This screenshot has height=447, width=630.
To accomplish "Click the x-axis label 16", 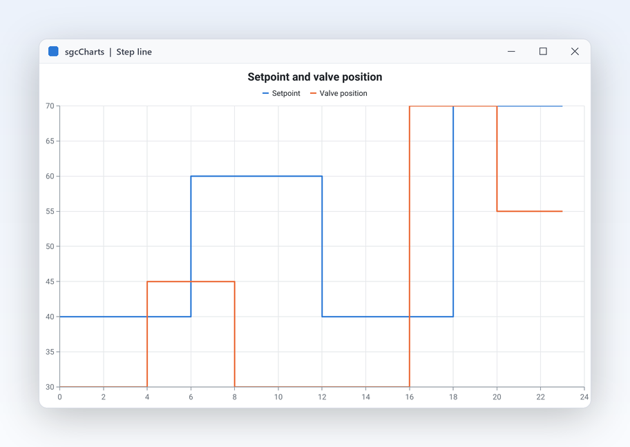I will coord(410,397).
